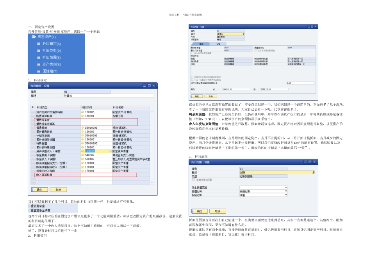Click link arrow in 累计计划外折旧 row
This screenshot has width=371, height=262.
(x=82, y=140)
